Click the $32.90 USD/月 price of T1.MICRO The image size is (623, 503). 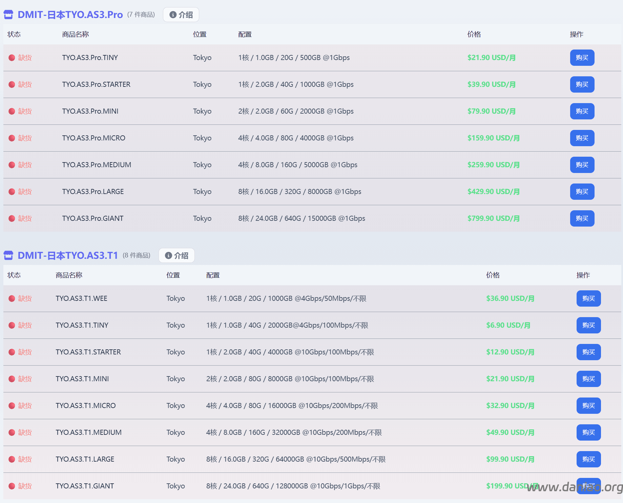[x=510, y=406]
